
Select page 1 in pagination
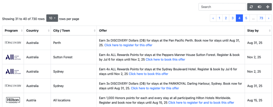(x=219, y=18)
